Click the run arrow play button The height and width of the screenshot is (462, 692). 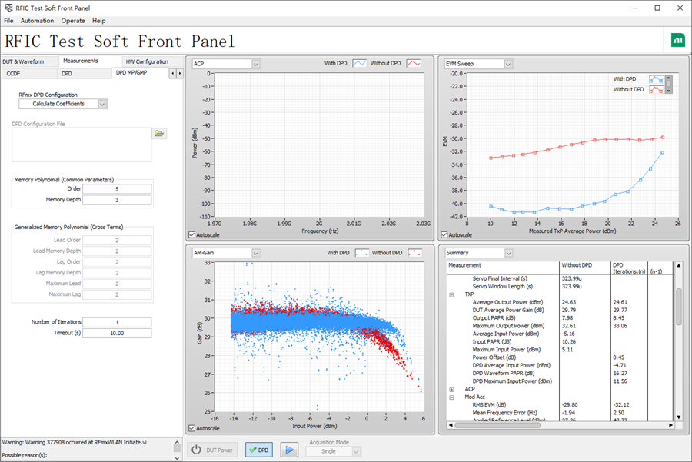click(x=290, y=450)
